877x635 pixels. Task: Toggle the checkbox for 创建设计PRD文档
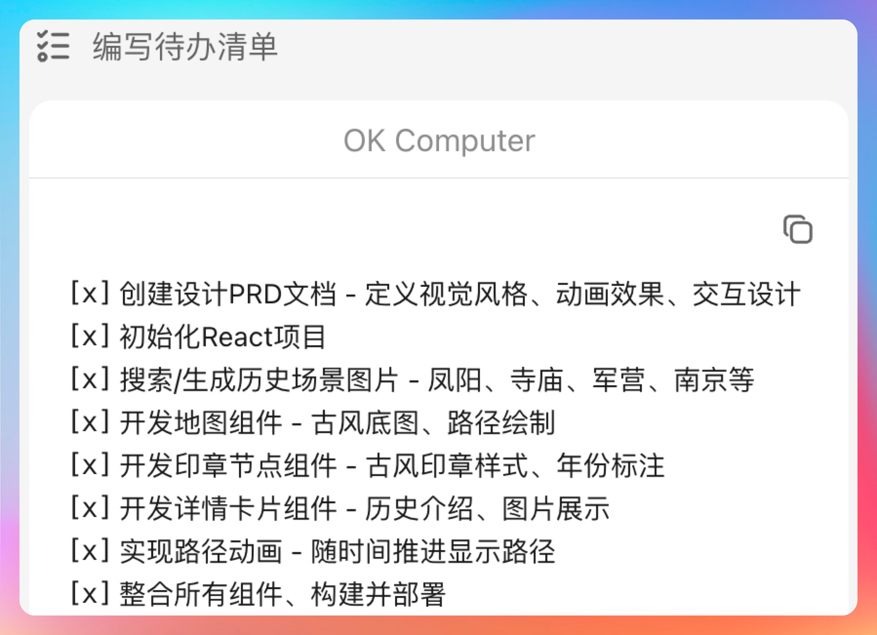(90, 294)
